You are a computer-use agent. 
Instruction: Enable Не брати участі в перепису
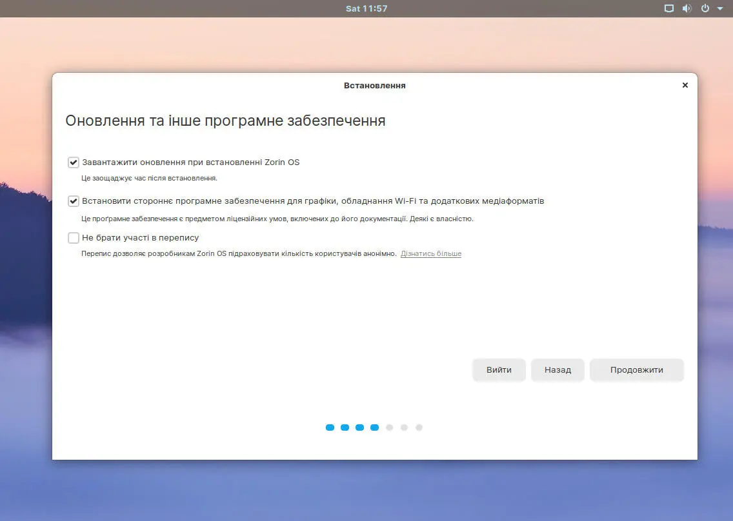pyautogui.click(x=74, y=238)
